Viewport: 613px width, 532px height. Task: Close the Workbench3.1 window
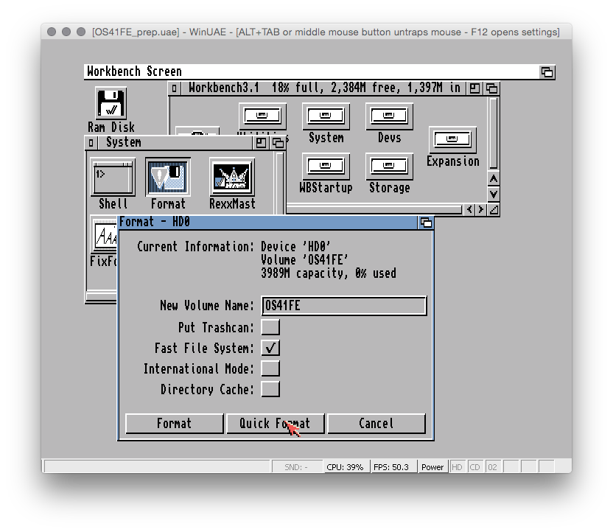(x=174, y=88)
